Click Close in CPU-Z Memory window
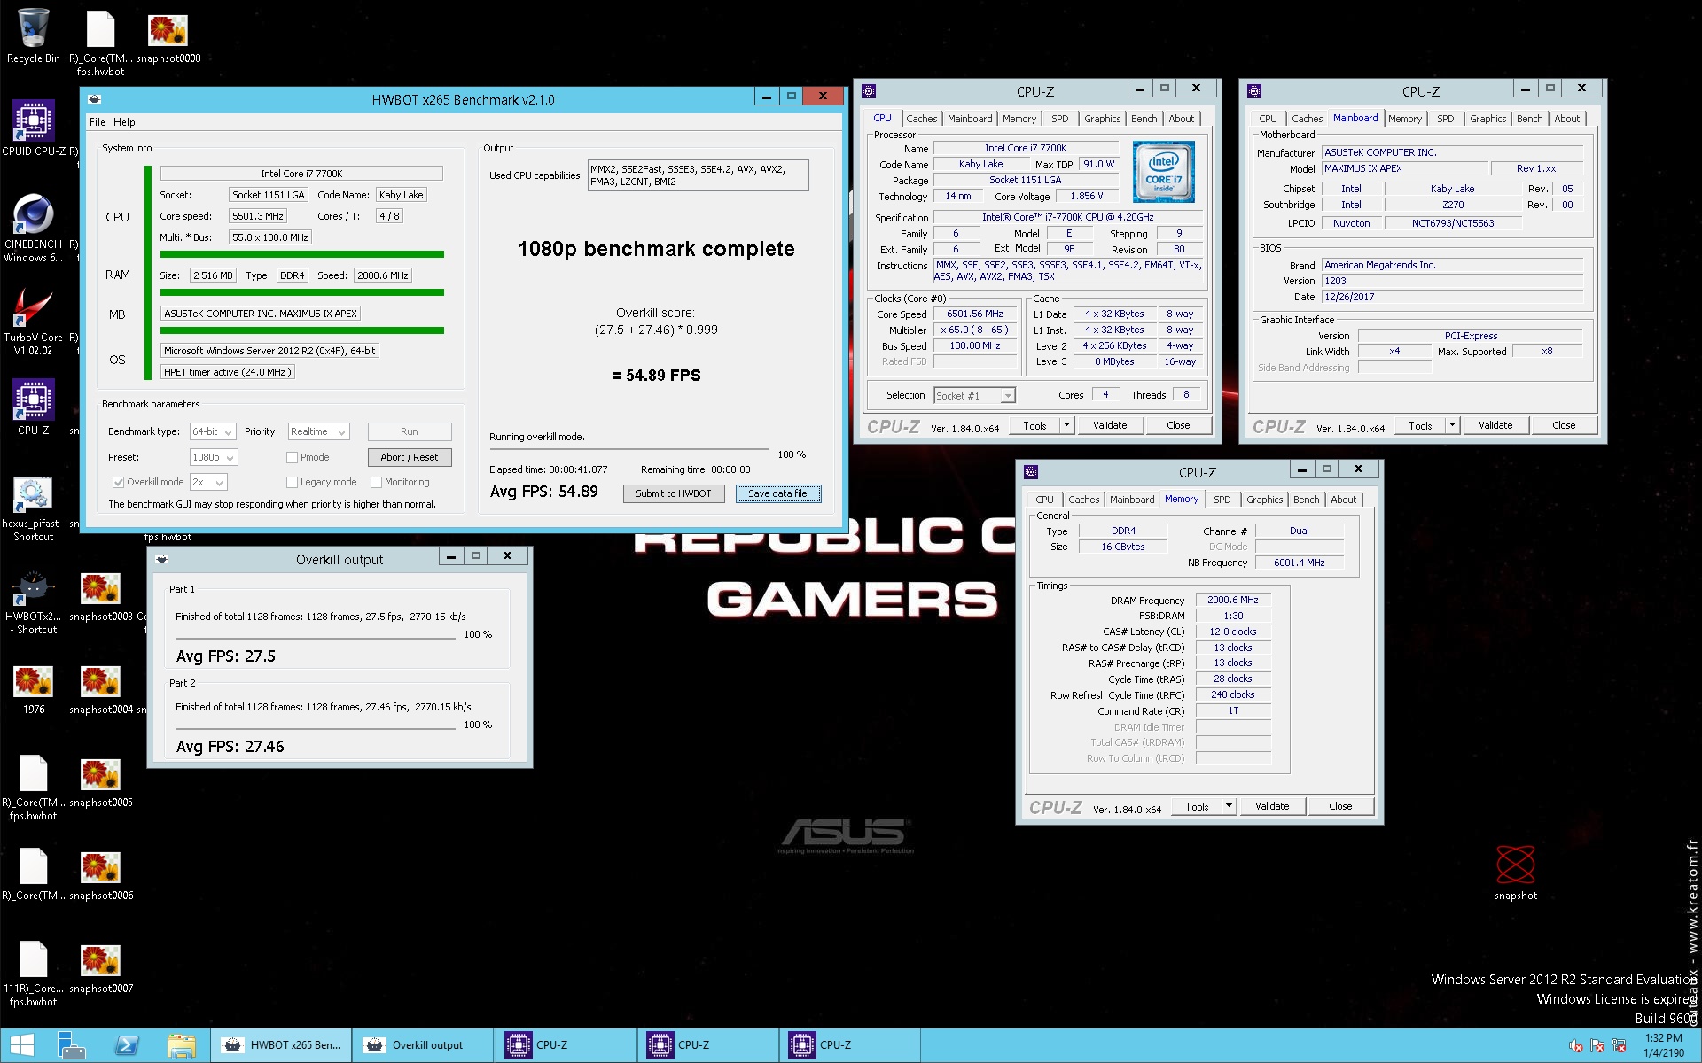The height and width of the screenshot is (1063, 1702). 1340,806
